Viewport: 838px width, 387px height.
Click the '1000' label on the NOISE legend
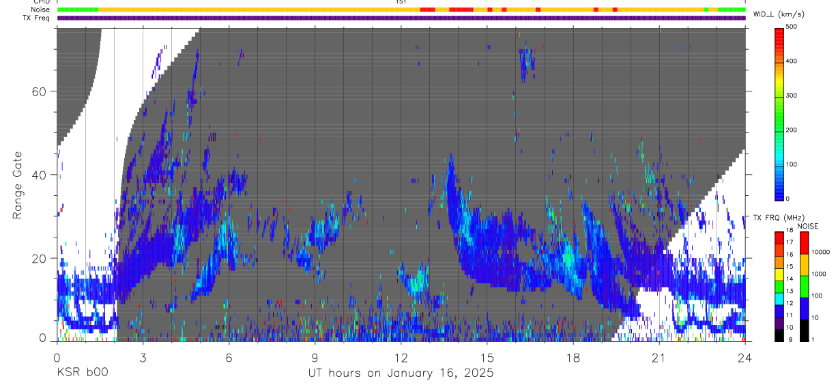click(x=819, y=274)
